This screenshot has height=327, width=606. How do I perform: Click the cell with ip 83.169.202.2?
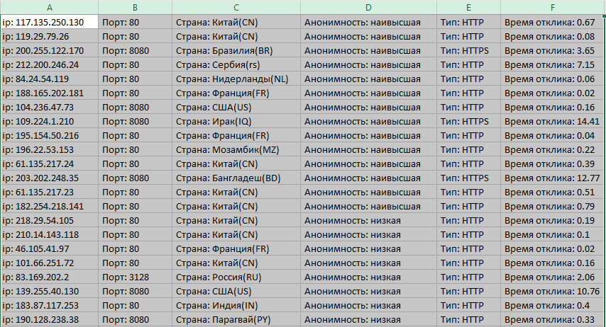click(x=49, y=277)
